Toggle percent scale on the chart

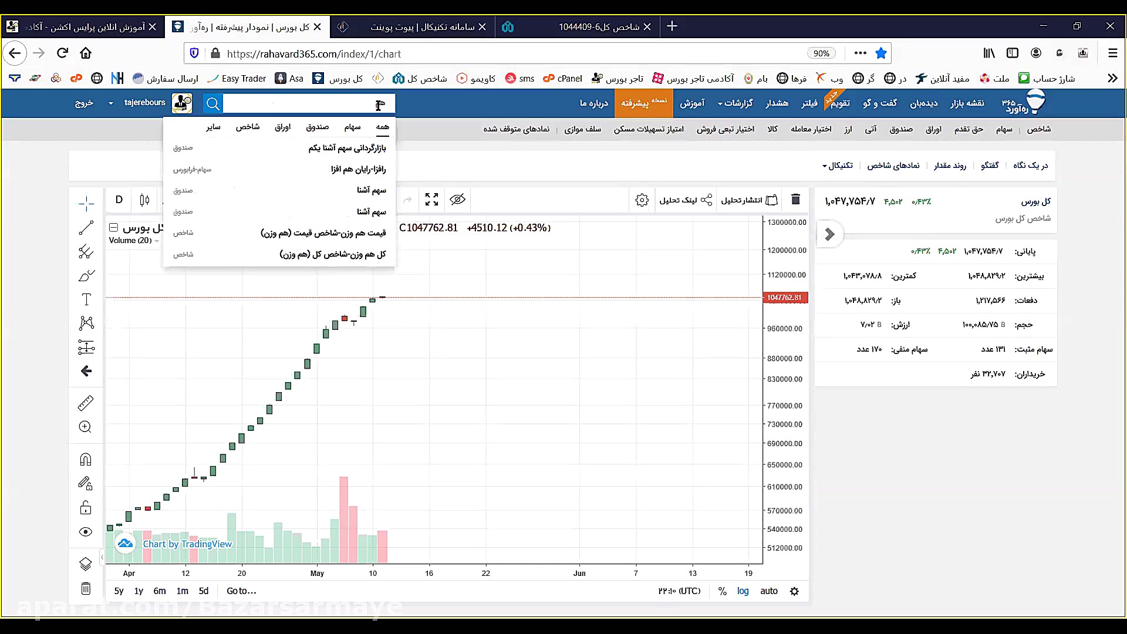coord(722,591)
